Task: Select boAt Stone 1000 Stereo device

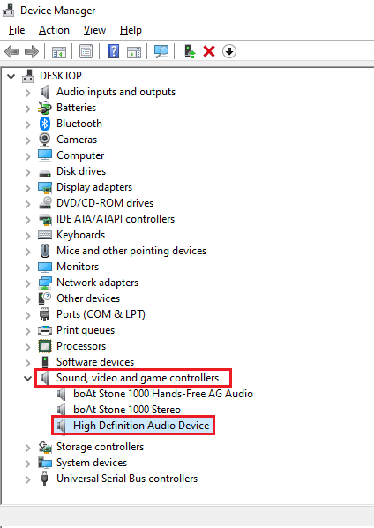Action: pos(127,410)
